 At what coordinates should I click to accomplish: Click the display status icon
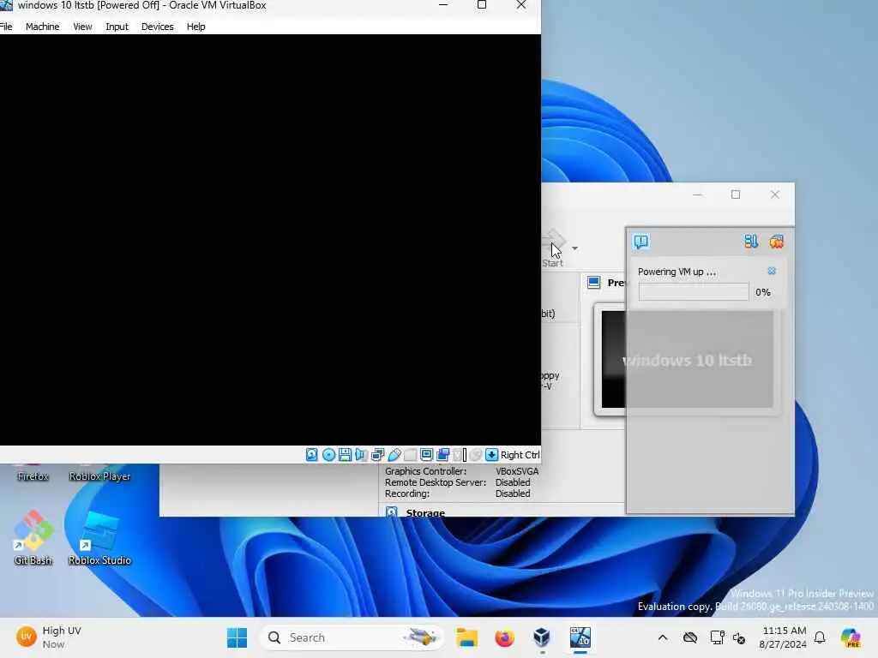pyautogui.click(x=426, y=455)
